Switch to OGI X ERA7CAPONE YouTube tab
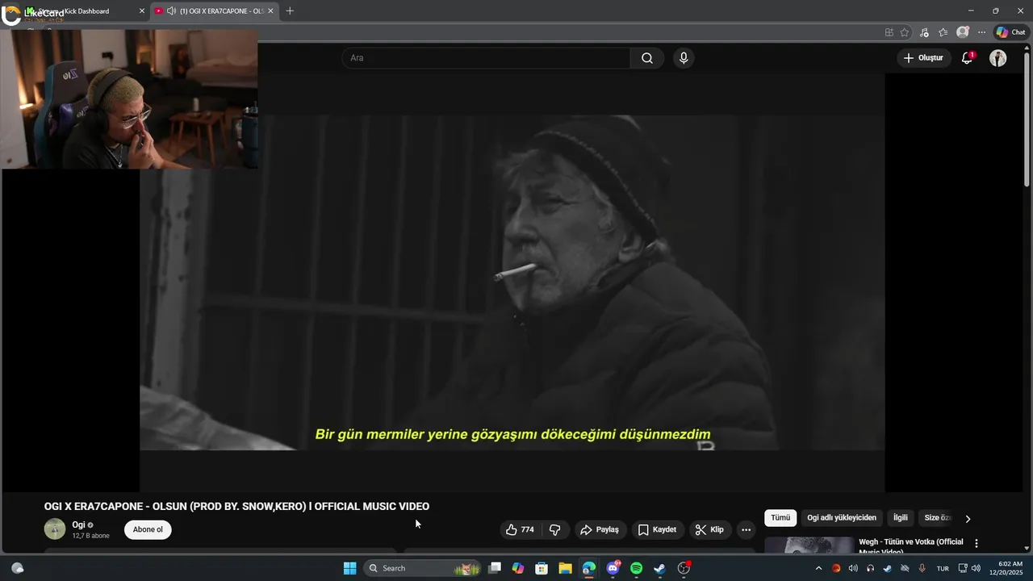The image size is (1033, 581). tap(215, 10)
